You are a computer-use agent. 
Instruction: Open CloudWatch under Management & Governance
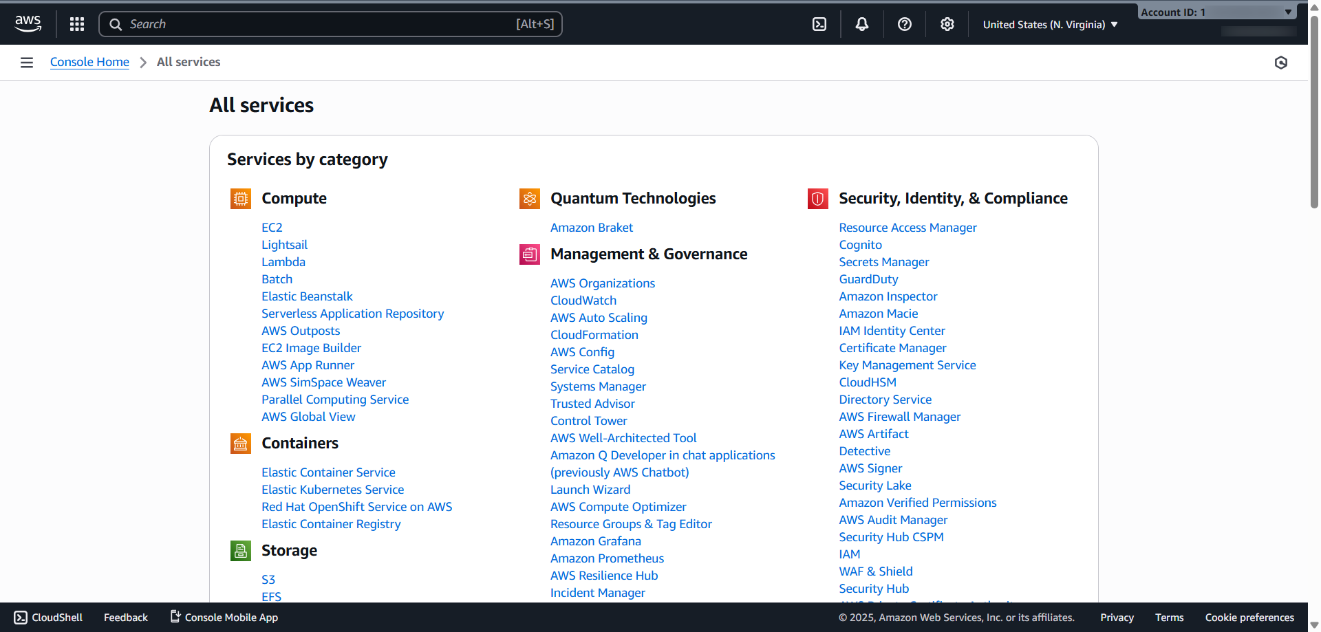[x=583, y=301]
